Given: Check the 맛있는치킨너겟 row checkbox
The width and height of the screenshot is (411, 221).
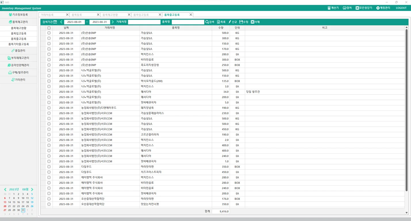Looking at the screenshot, I should (49, 204).
